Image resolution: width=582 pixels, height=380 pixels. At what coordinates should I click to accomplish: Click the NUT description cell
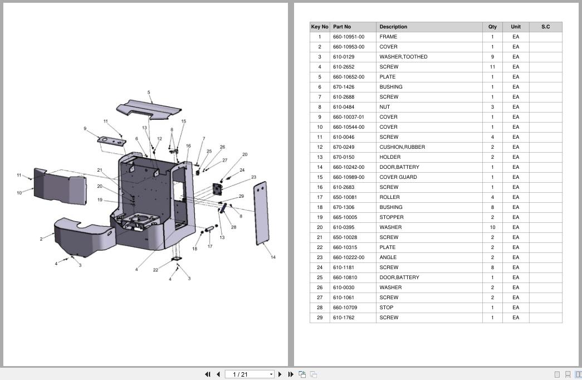(x=429, y=107)
